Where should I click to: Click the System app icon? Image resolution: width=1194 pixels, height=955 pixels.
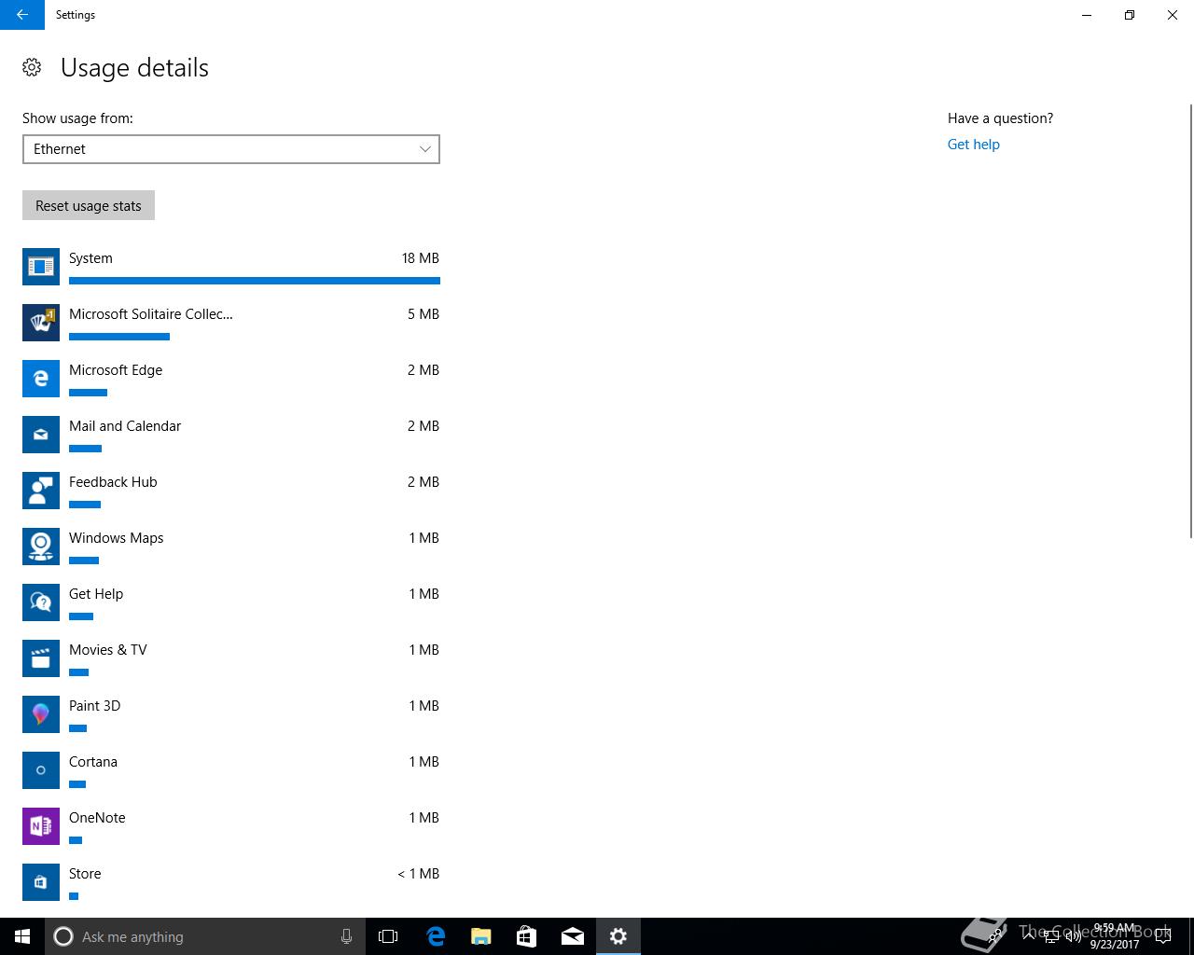click(x=41, y=267)
